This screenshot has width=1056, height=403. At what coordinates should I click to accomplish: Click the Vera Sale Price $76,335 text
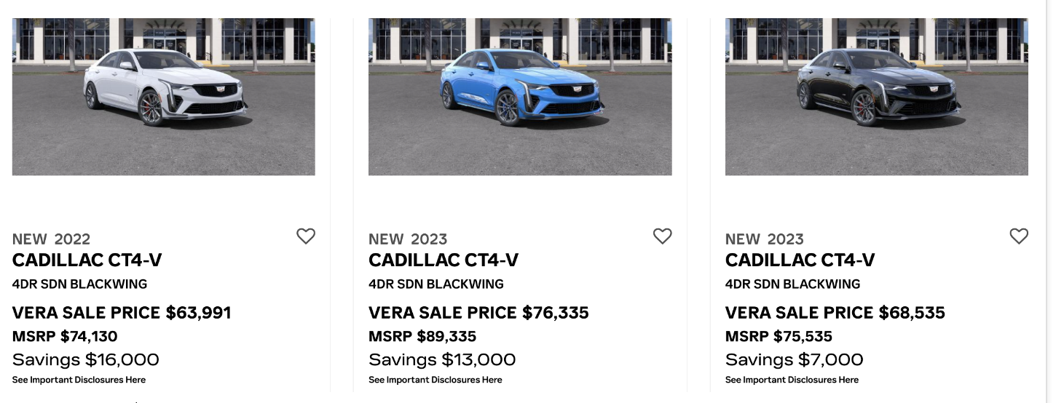click(478, 313)
